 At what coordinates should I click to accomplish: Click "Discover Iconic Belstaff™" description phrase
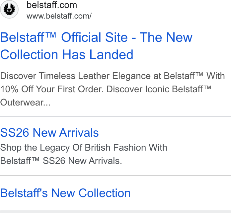coord(159,89)
